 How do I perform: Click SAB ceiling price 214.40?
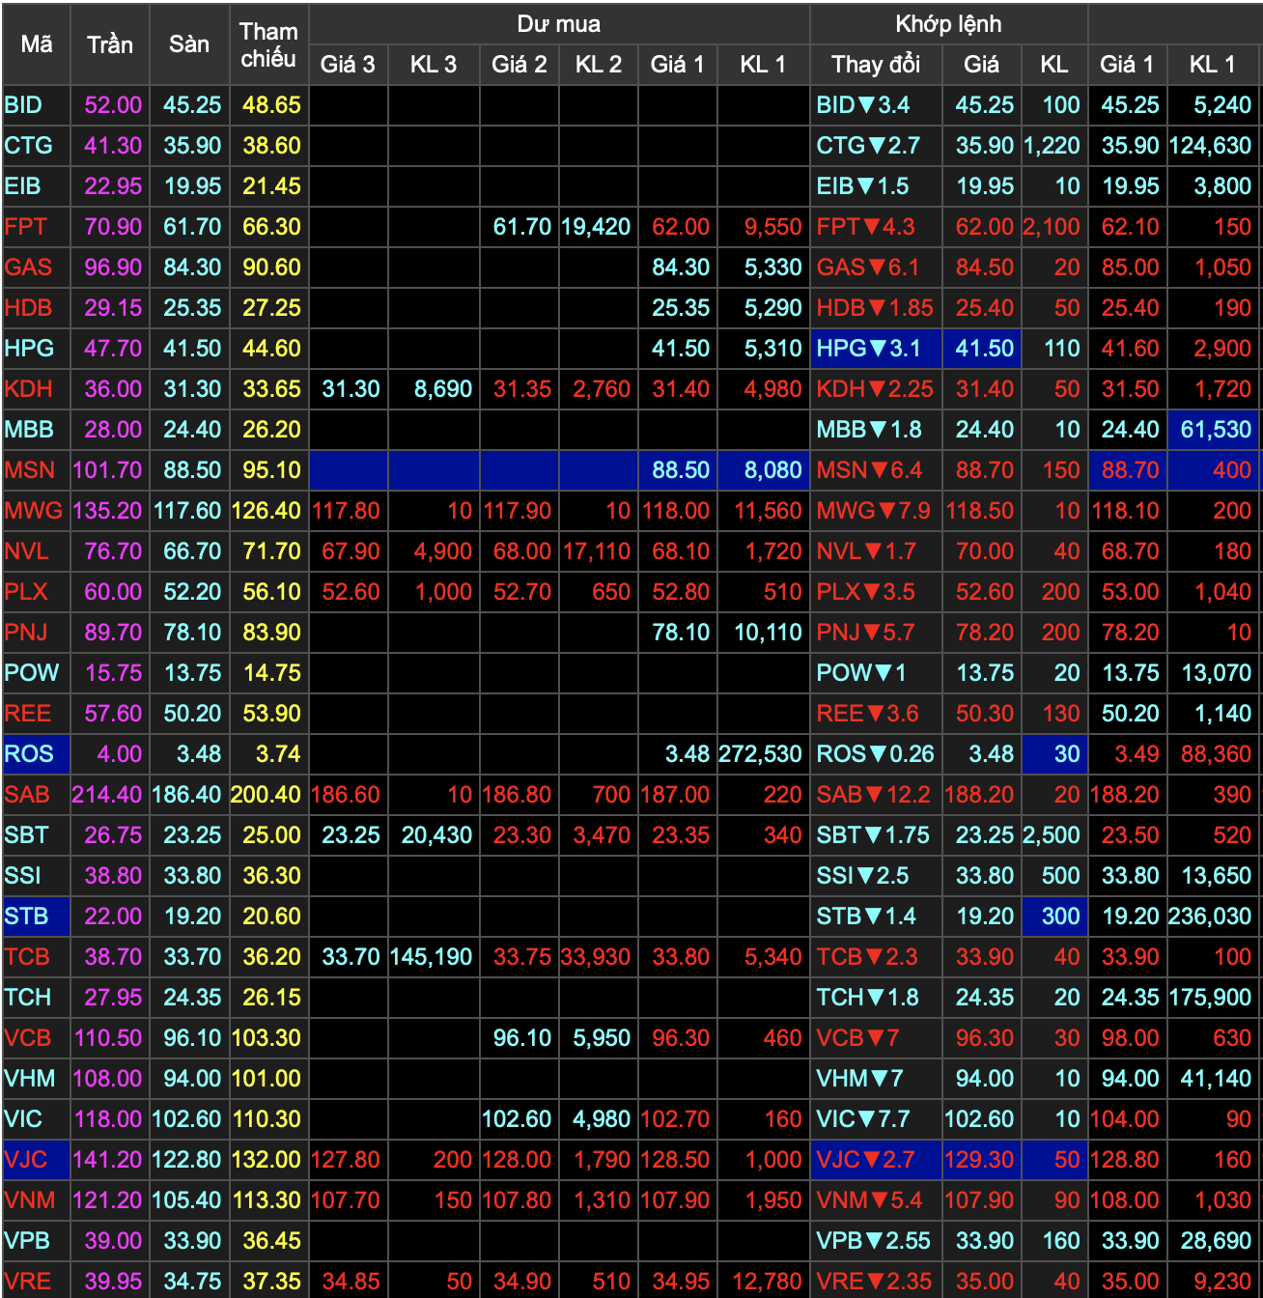(110, 795)
